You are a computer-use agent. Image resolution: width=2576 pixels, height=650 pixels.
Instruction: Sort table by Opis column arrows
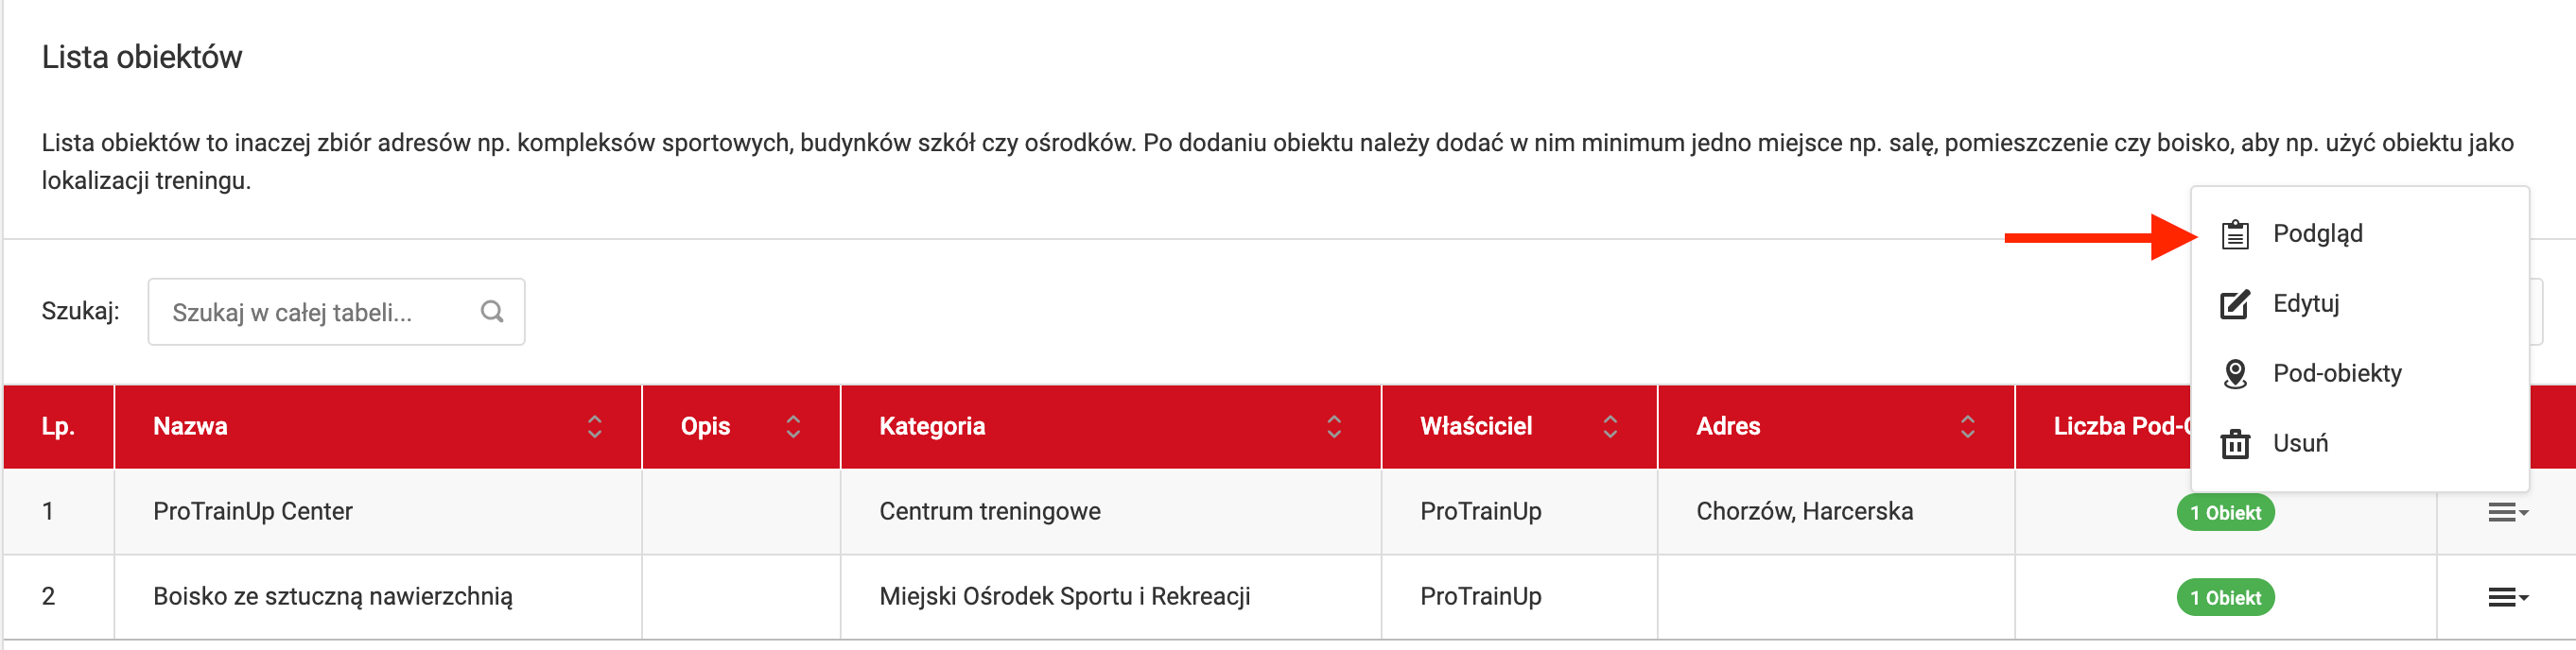point(793,426)
